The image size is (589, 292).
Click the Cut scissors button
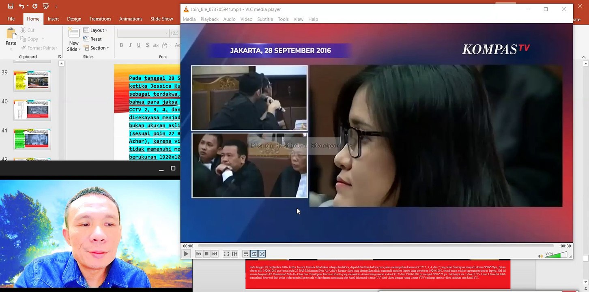(27, 30)
